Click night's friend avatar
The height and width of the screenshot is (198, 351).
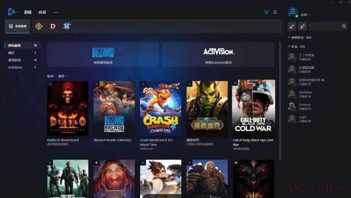(292, 119)
